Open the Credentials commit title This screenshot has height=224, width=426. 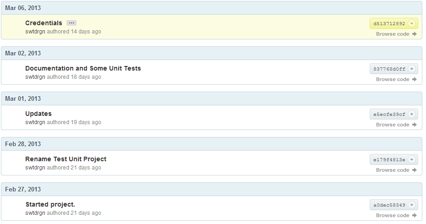coord(44,23)
